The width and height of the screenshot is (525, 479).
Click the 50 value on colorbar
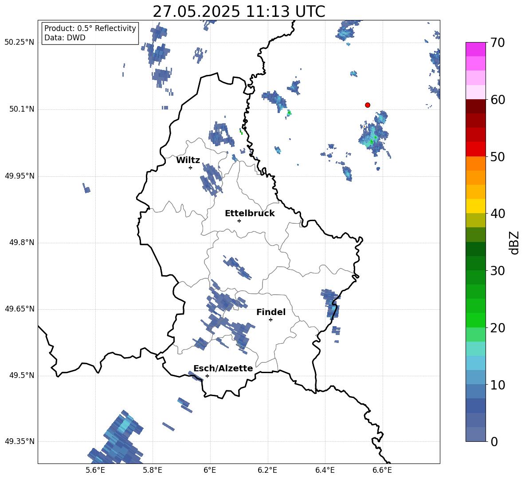pyautogui.click(x=498, y=156)
